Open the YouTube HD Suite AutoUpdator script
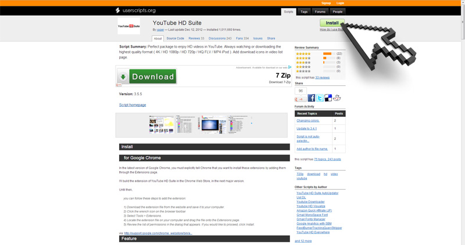 317,193
